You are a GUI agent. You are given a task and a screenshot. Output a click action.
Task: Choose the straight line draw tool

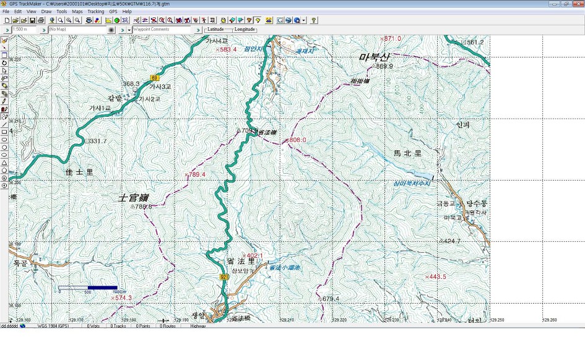[4, 124]
